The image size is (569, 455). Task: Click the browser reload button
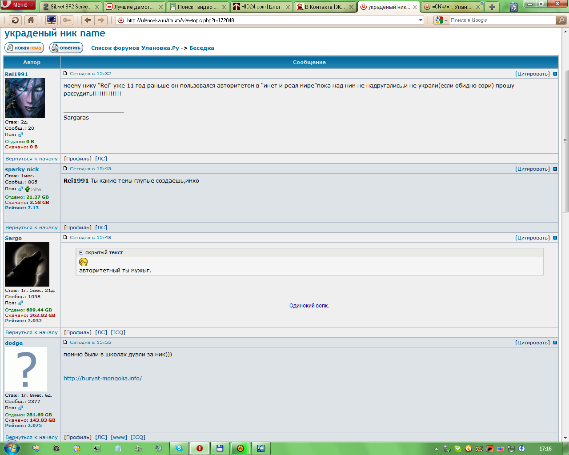pyautogui.click(x=15, y=20)
